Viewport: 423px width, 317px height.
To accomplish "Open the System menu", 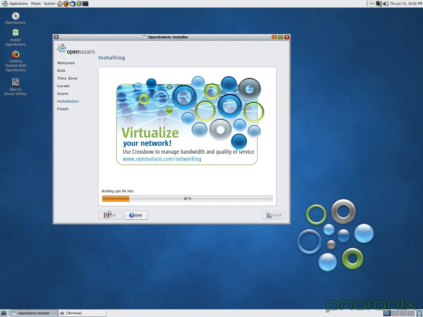I will [49, 4].
